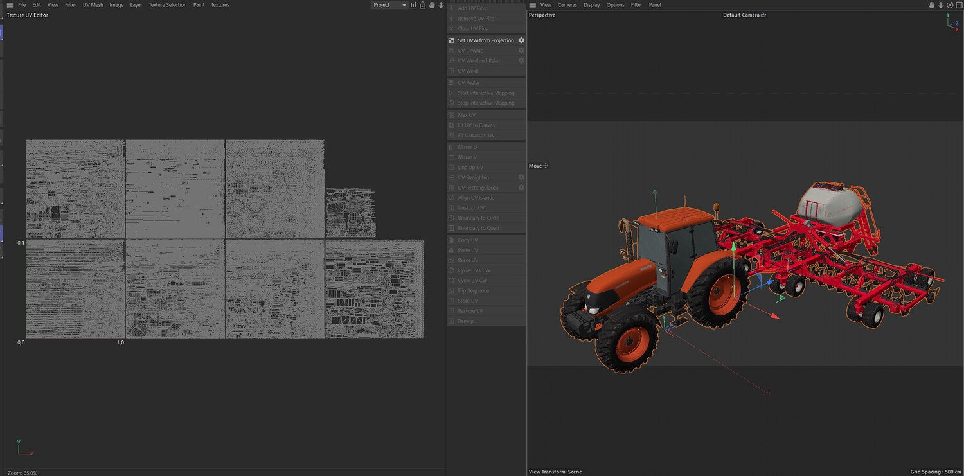Select the viewport orbit rotate icon
The image size is (964, 476).
click(x=950, y=5)
